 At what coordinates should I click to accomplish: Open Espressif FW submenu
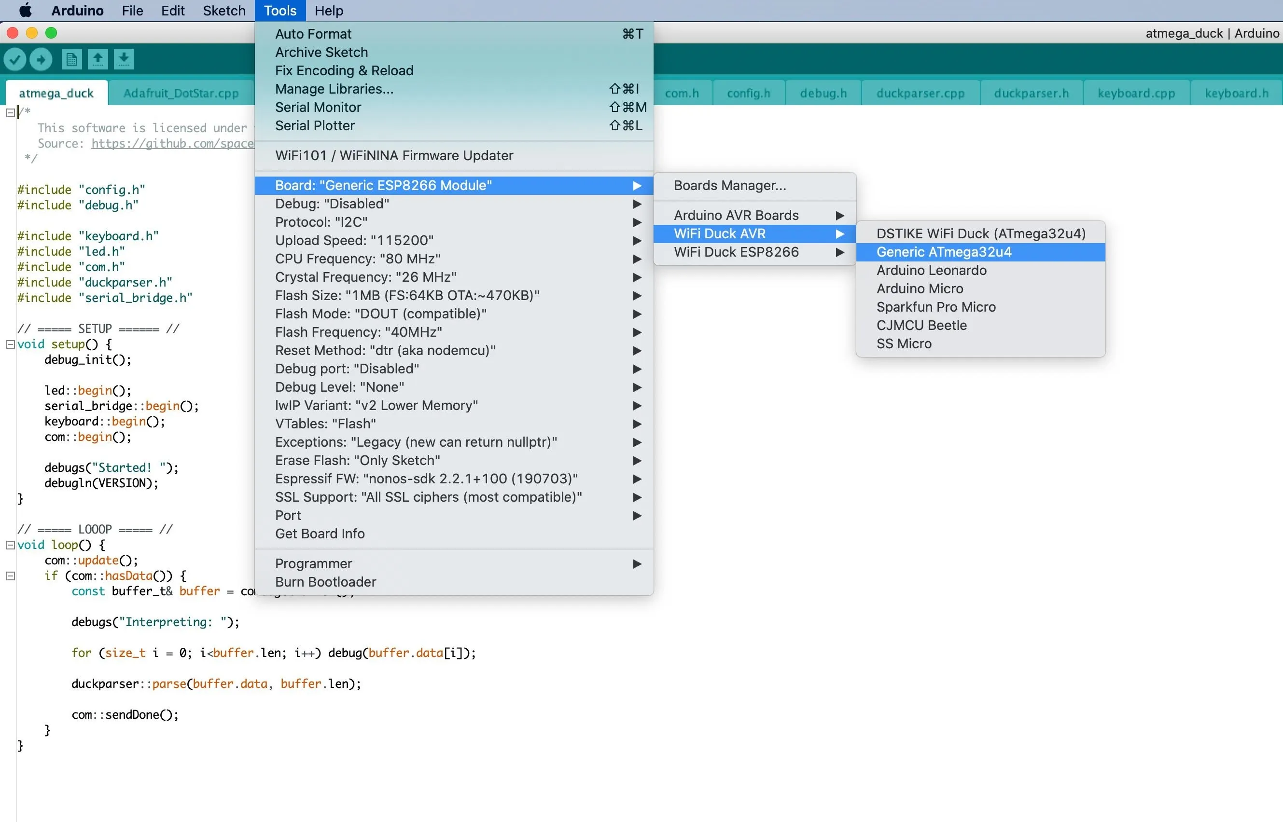coord(454,479)
